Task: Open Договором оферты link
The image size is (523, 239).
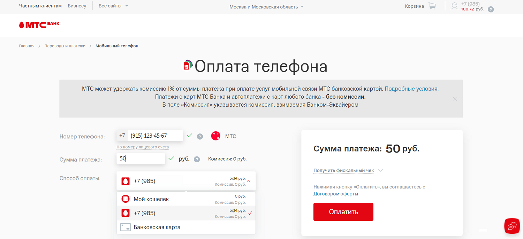Action: tap(336, 194)
